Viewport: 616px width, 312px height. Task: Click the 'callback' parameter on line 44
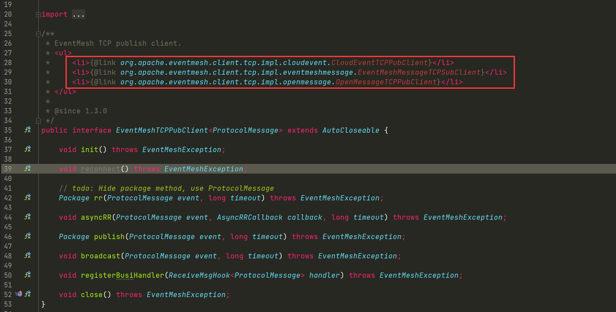click(x=305, y=217)
